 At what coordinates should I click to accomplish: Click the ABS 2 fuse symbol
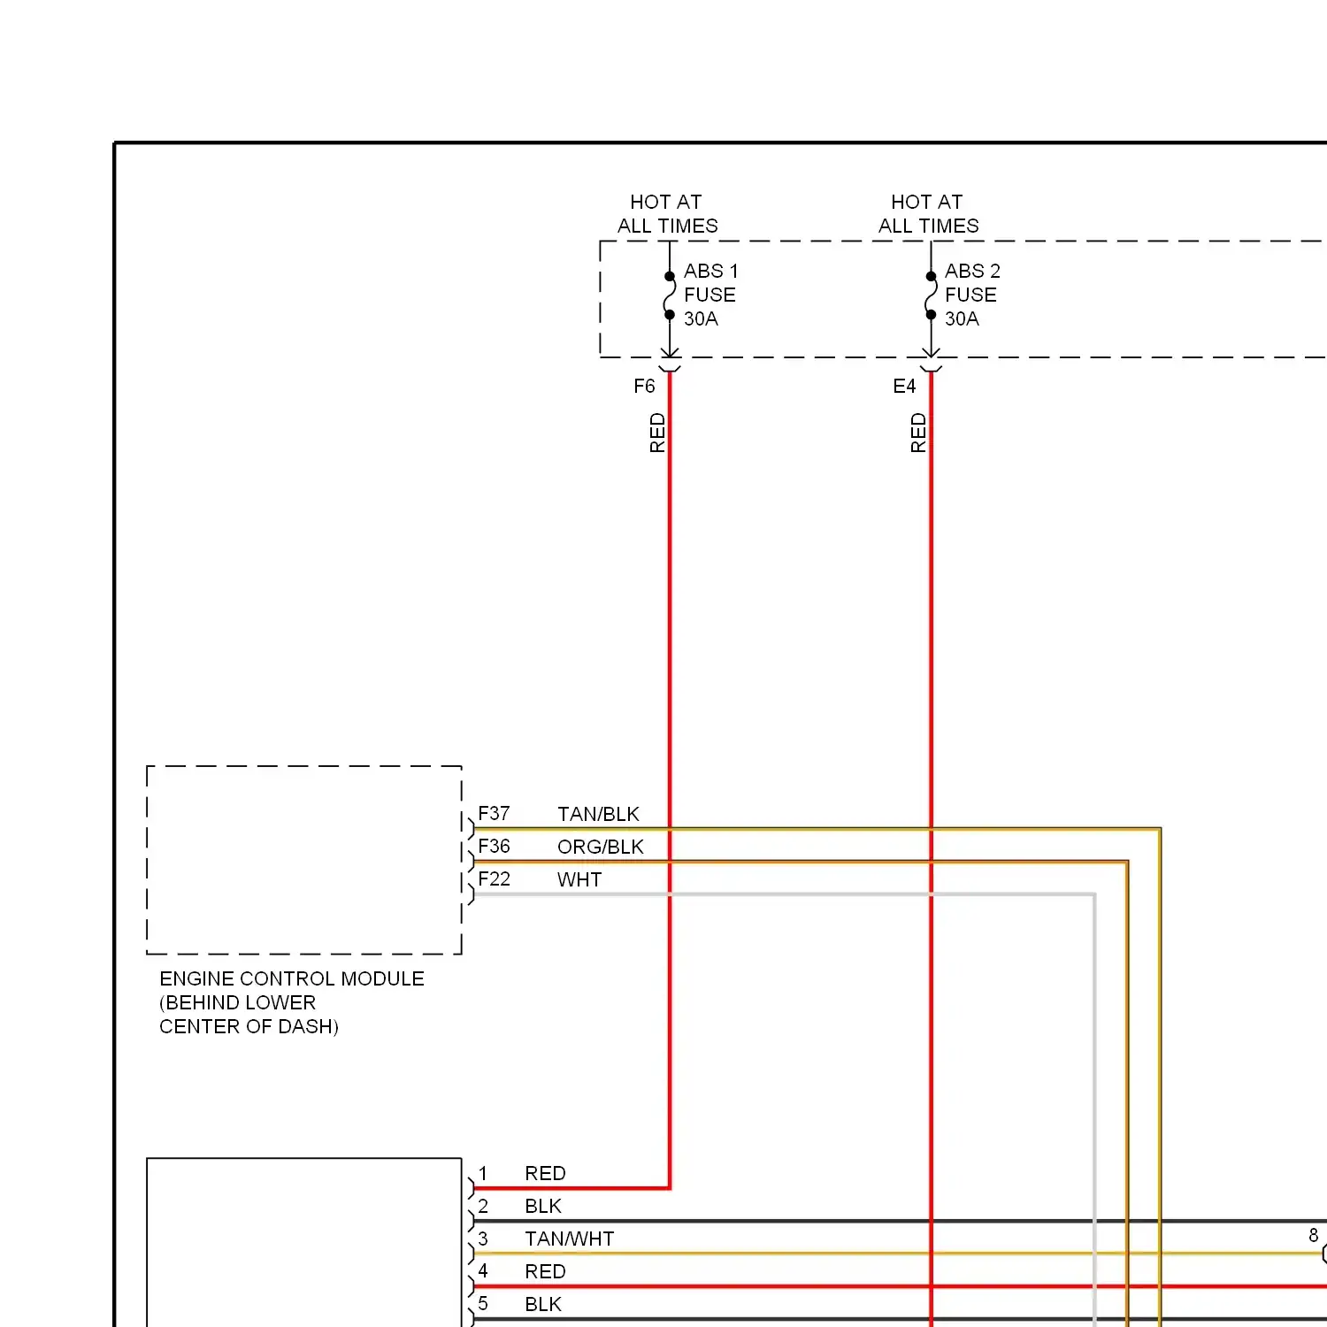coord(931,295)
